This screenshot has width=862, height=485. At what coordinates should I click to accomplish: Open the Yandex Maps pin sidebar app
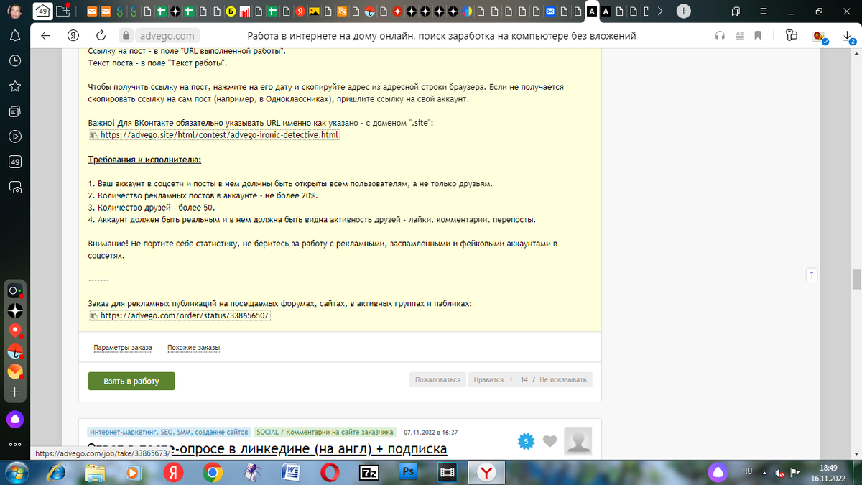coord(15,332)
